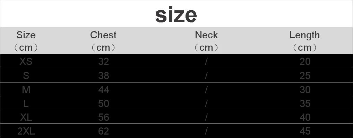Select chest value 32 cell
353x138 pixels.
103,61
